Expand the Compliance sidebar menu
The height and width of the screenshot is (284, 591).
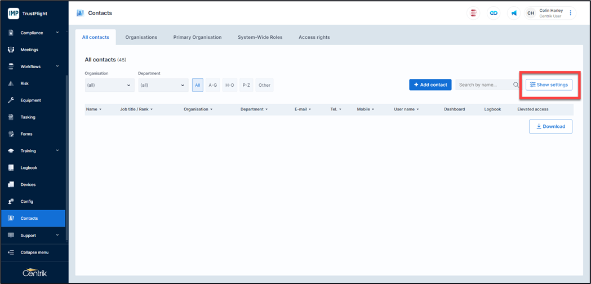point(34,33)
